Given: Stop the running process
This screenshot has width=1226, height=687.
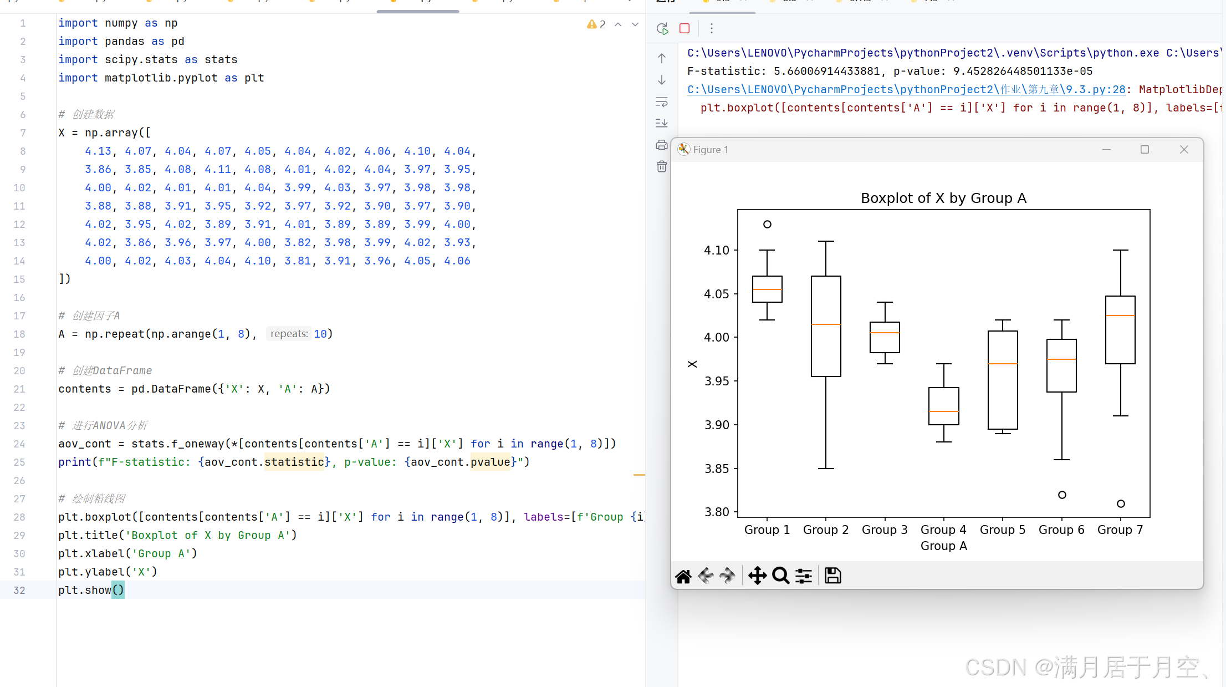Looking at the screenshot, I should coord(684,28).
